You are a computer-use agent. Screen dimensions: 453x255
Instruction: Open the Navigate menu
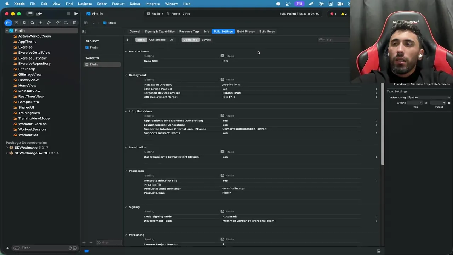click(85, 4)
